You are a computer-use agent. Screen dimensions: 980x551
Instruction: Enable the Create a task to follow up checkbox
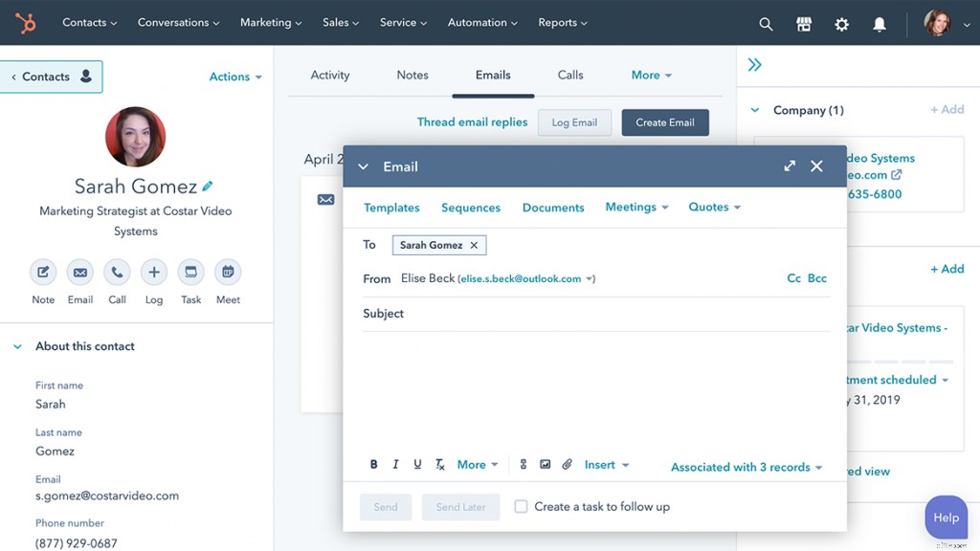(x=520, y=507)
